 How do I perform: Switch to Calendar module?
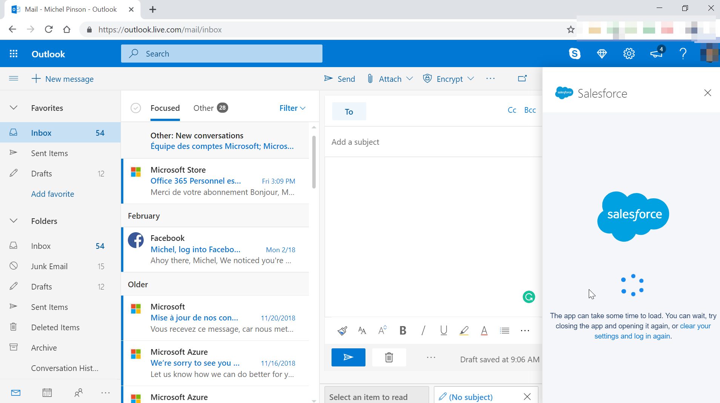[x=47, y=393]
